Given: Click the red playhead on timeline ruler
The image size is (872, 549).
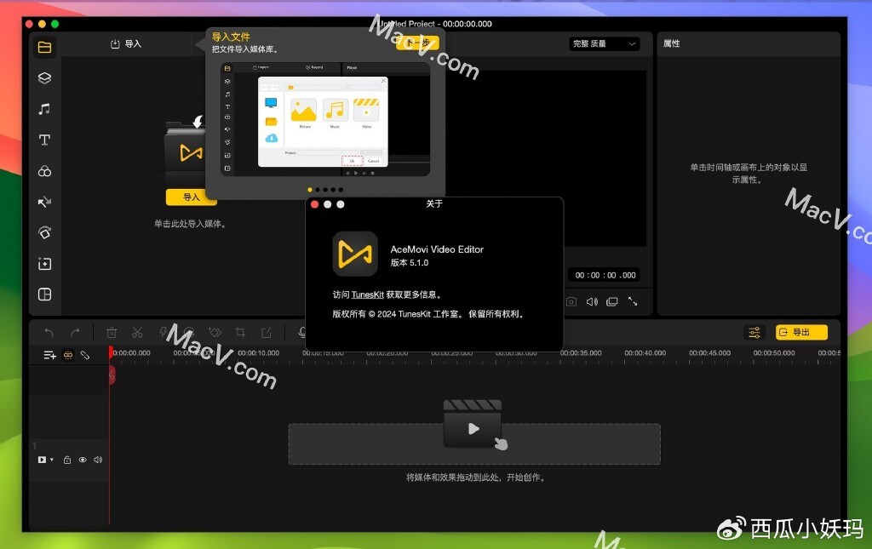Looking at the screenshot, I should (x=111, y=352).
